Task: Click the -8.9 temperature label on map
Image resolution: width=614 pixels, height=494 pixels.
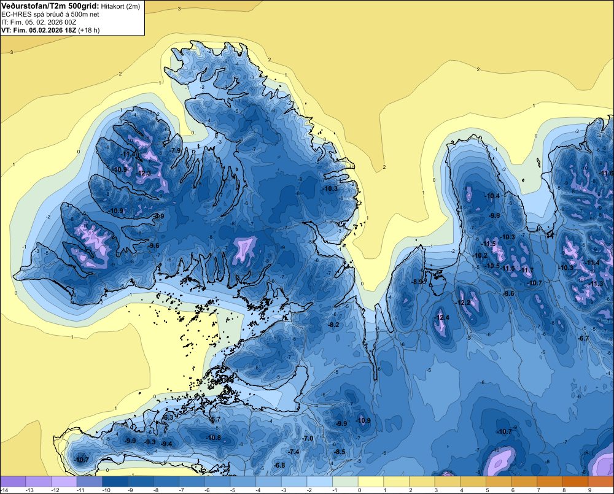Action: [417, 282]
